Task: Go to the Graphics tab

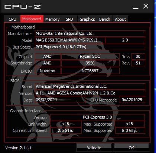Action: tap(87, 19)
